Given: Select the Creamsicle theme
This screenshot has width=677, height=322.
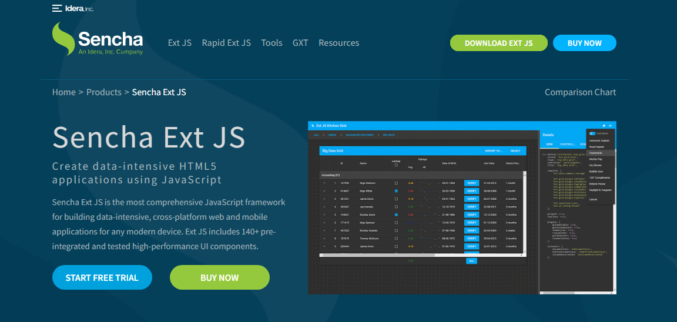Looking at the screenshot, I should 599,153.
